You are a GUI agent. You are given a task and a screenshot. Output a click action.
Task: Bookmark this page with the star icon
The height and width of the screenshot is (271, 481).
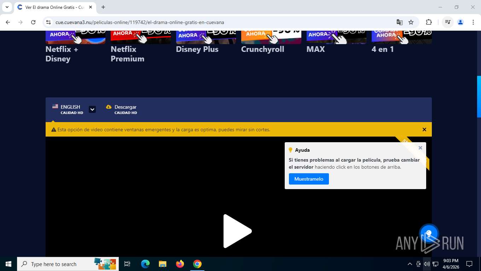tap(411, 22)
